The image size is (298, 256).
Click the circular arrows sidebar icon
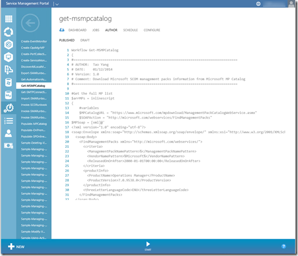[9, 32]
